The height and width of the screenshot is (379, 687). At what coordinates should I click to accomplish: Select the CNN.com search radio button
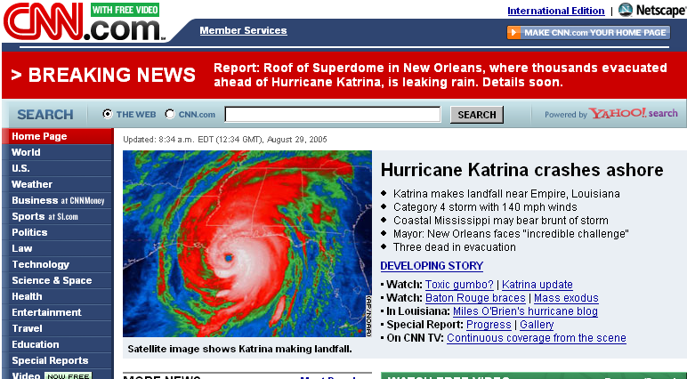[x=170, y=114]
